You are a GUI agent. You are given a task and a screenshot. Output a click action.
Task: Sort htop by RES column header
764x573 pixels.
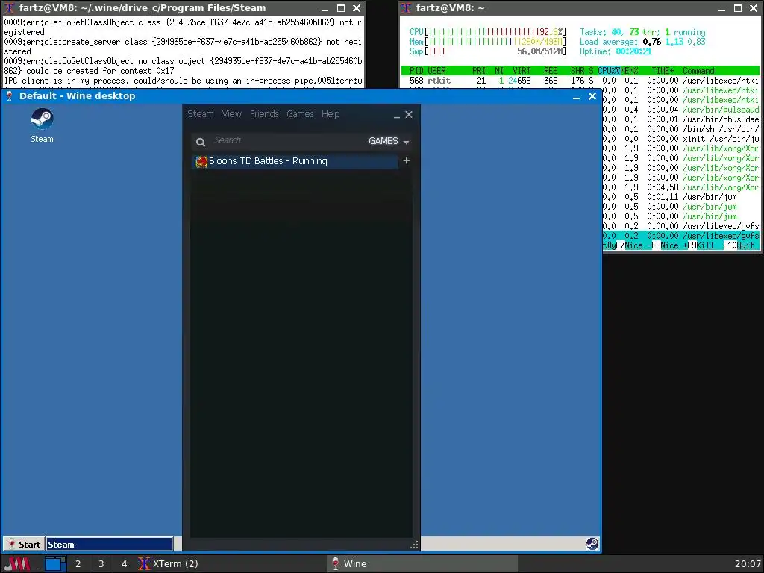pos(551,71)
